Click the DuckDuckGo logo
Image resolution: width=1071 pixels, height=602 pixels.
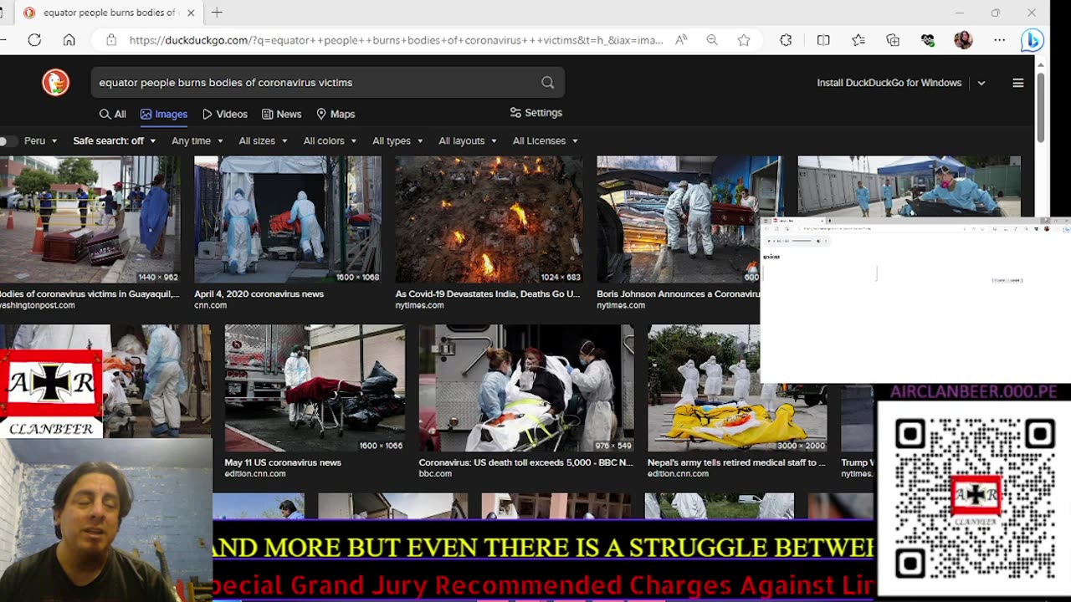click(x=55, y=82)
